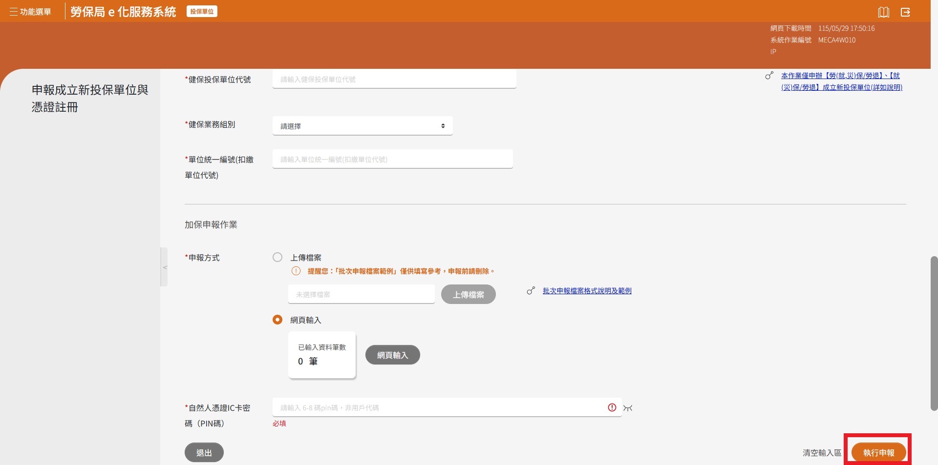Click 清空輸入區 to clear inputs
The image size is (938, 465).
pyautogui.click(x=822, y=453)
